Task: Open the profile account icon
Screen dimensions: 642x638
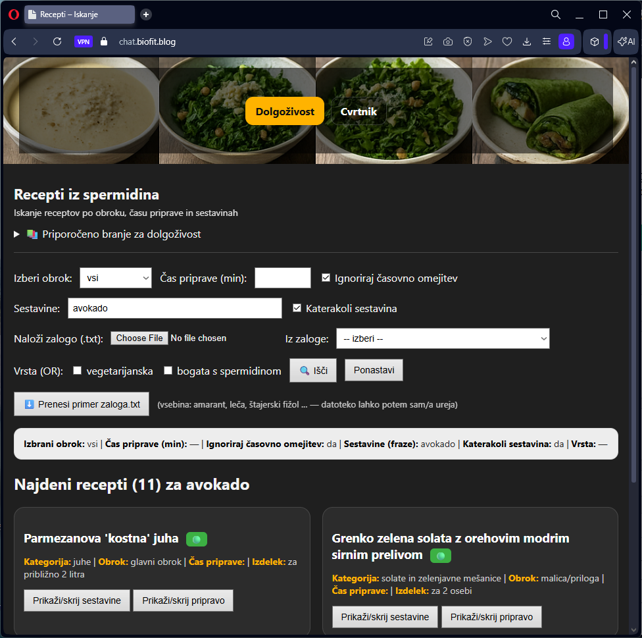Action: click(x=566, y=41)
